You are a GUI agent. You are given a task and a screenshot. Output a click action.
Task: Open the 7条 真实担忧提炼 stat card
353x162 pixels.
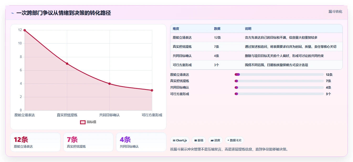[x=88, y=142]
